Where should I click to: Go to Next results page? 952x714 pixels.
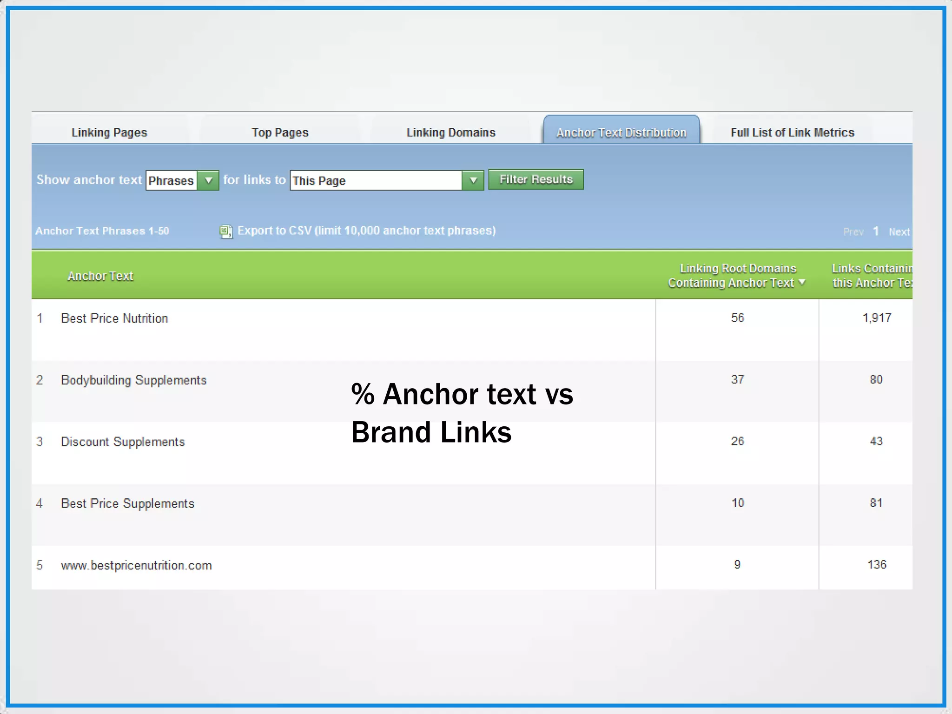(x=899, y=231)
